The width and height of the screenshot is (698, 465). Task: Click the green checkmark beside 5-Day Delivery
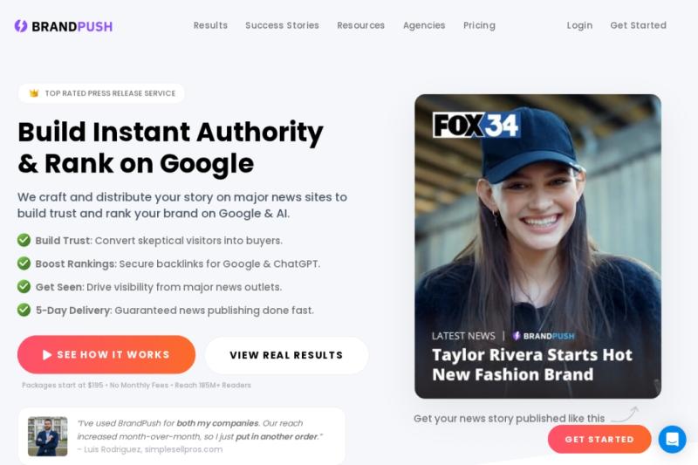point(24,310)
